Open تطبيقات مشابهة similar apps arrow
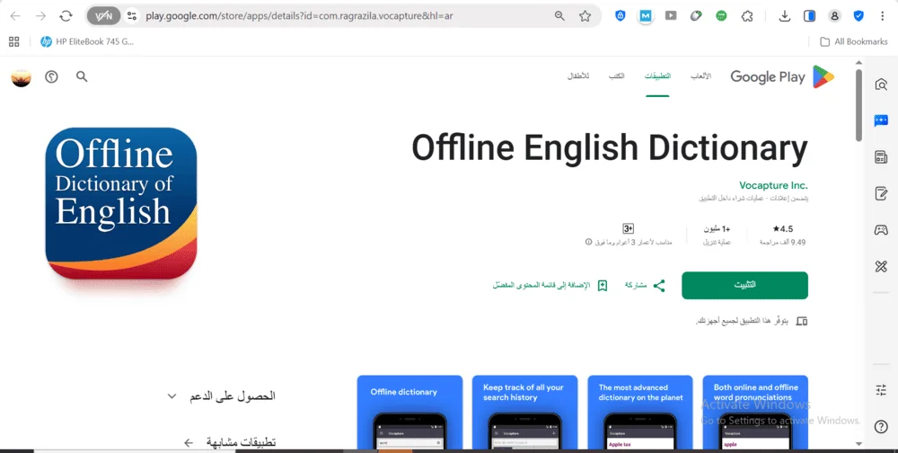 [x=189, y=442]
